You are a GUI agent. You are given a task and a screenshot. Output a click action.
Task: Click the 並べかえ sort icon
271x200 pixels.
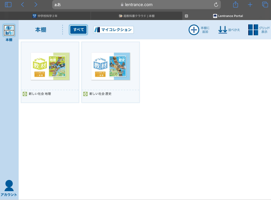point(223,30)
